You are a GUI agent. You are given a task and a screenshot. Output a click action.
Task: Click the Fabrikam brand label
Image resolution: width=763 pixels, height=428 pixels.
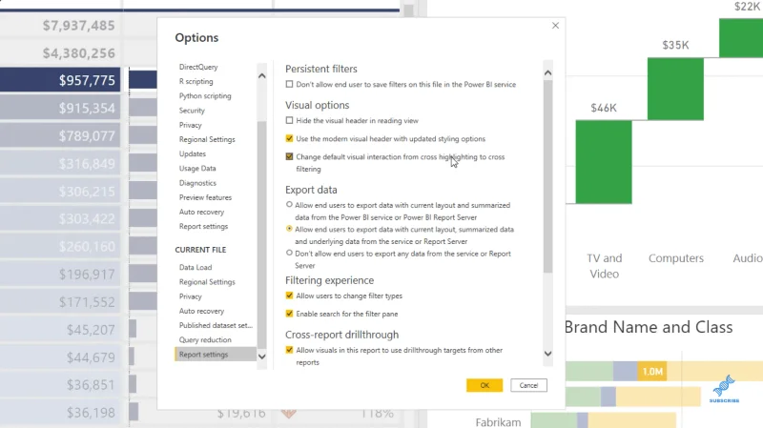click(498, 422)
